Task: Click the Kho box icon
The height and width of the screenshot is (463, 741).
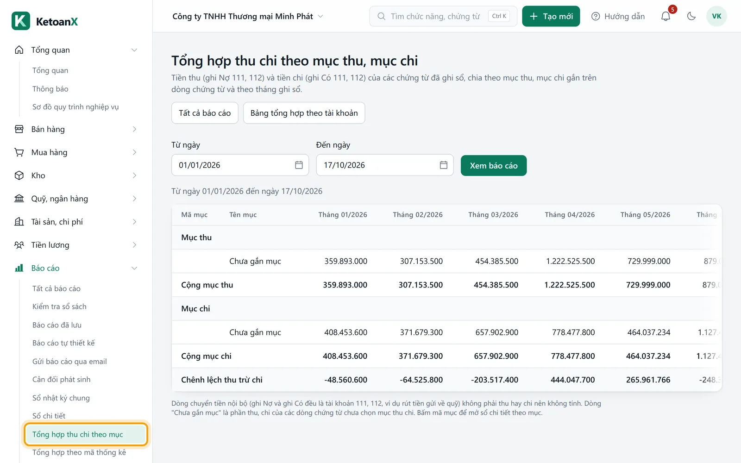Action: [x=19, y=175]
